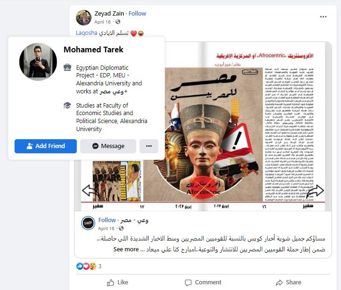Follow Zeyad Zain
Viewport: 341px width, 290px height.
(137, 14)
